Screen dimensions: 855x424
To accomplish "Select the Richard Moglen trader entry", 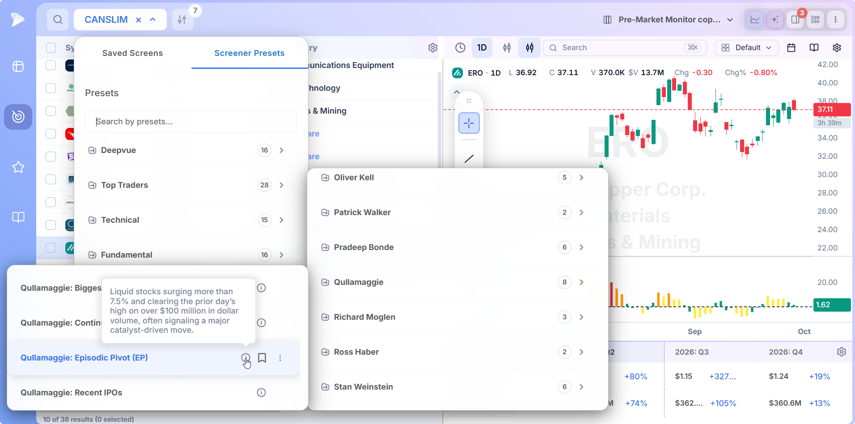I will (x=454, y=317).
